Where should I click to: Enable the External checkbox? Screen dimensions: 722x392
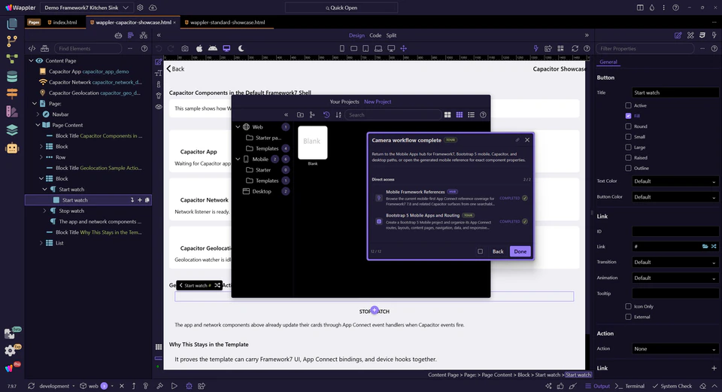(628, 317)
